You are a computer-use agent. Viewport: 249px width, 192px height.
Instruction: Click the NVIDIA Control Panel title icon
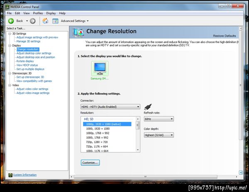tap(7, 7)
